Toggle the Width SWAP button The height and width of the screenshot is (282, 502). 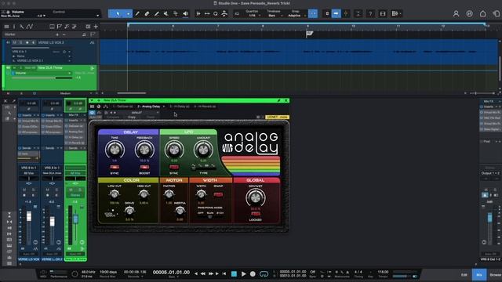(x=218, y=194)
